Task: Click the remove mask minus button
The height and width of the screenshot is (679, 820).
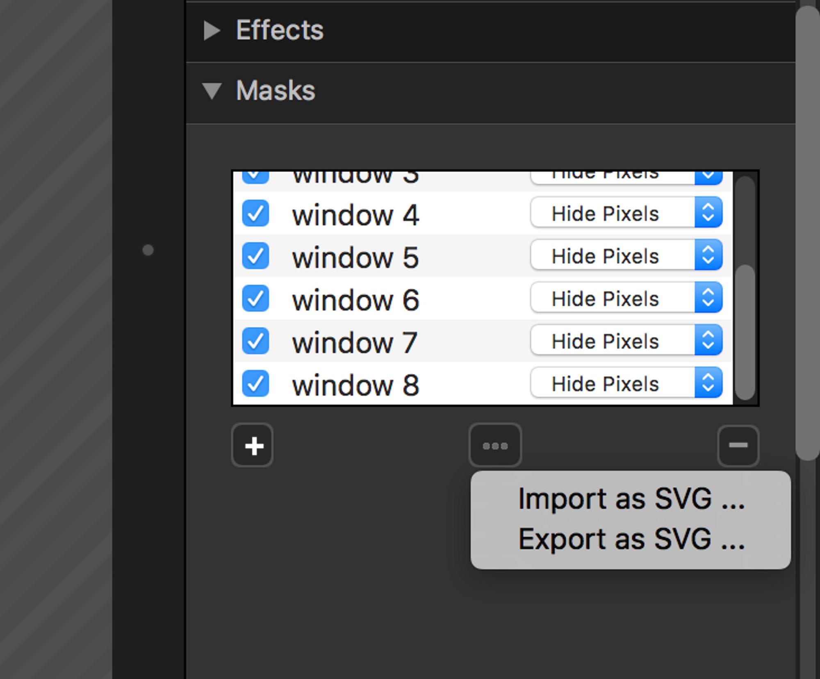Action: tap(738, 445)
